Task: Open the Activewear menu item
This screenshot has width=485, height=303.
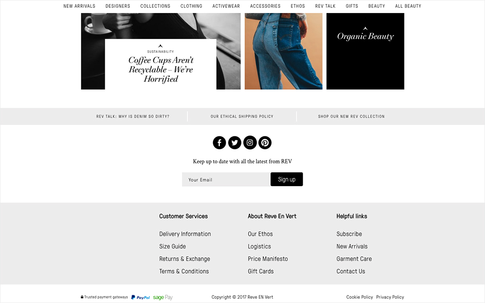Action: pos(226,6)
